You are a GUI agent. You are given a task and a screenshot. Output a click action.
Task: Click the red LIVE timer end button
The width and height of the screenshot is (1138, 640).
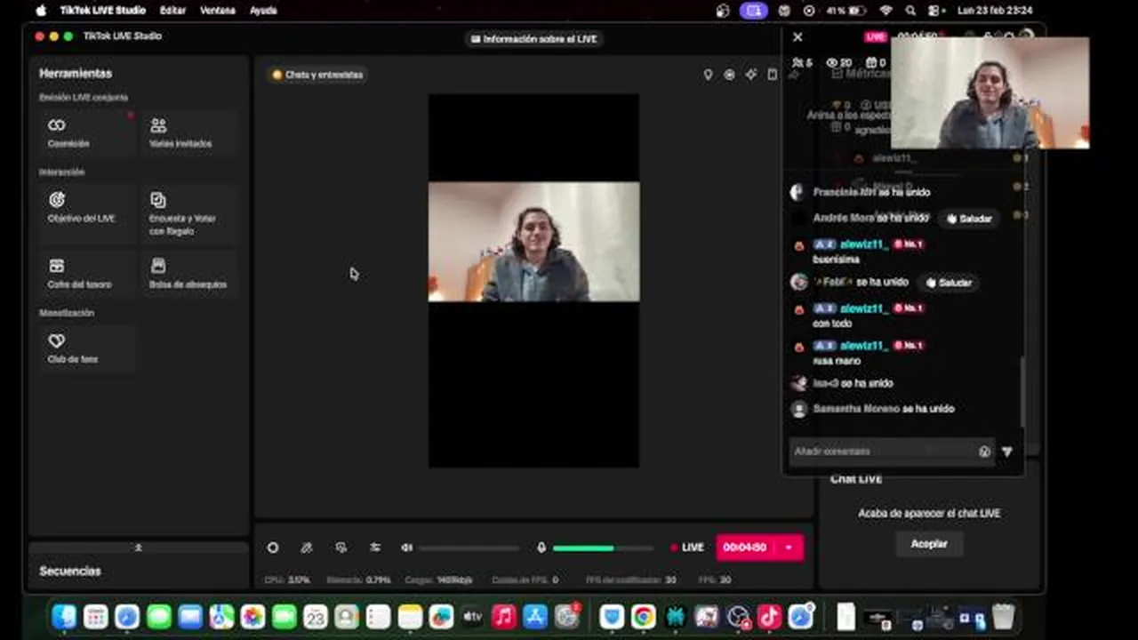[745, 548]
